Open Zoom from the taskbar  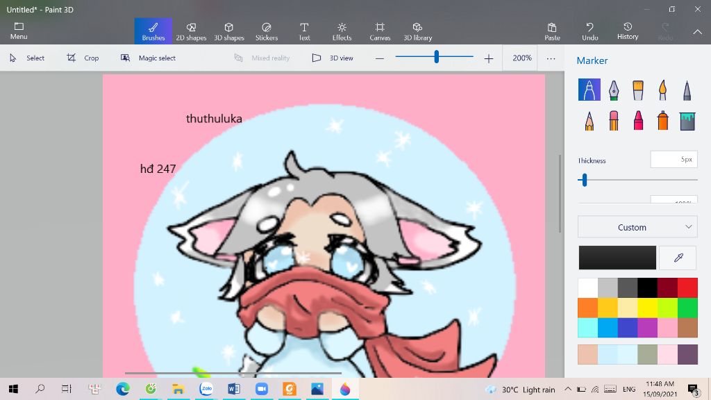click(x=262, y=389)
